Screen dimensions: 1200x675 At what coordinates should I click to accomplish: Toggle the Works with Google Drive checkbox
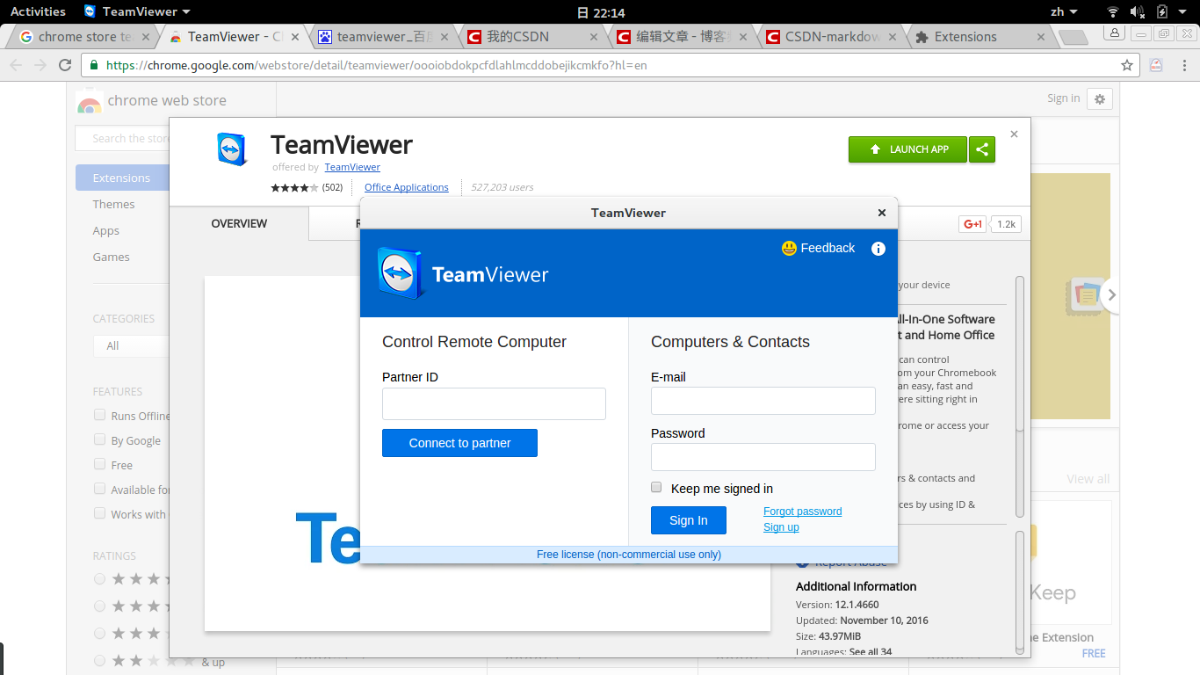point(99,513)
